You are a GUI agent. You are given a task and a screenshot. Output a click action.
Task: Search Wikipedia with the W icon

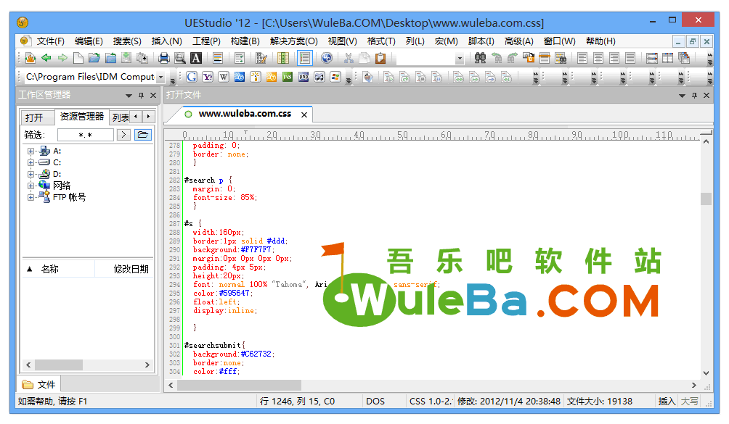coord(224,77)
